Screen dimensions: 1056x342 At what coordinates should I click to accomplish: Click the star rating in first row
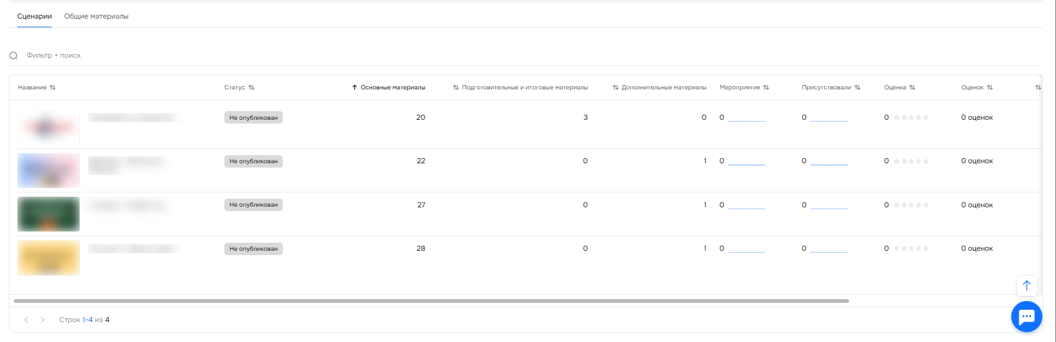[911, 117]
